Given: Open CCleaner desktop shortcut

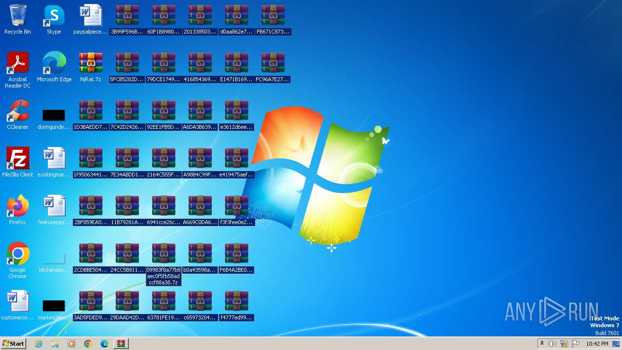Looking at the screenshot, I should click(17, 115).
